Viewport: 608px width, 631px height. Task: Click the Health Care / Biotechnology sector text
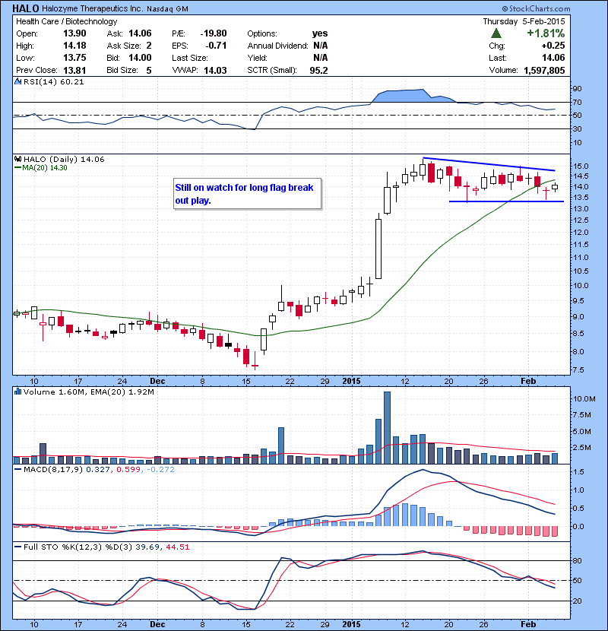(x=67, y=21)
